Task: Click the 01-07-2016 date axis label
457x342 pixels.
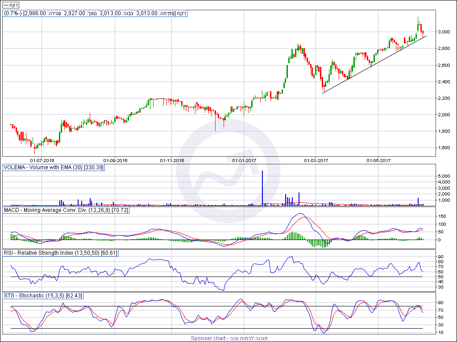Action: [42, 160]
